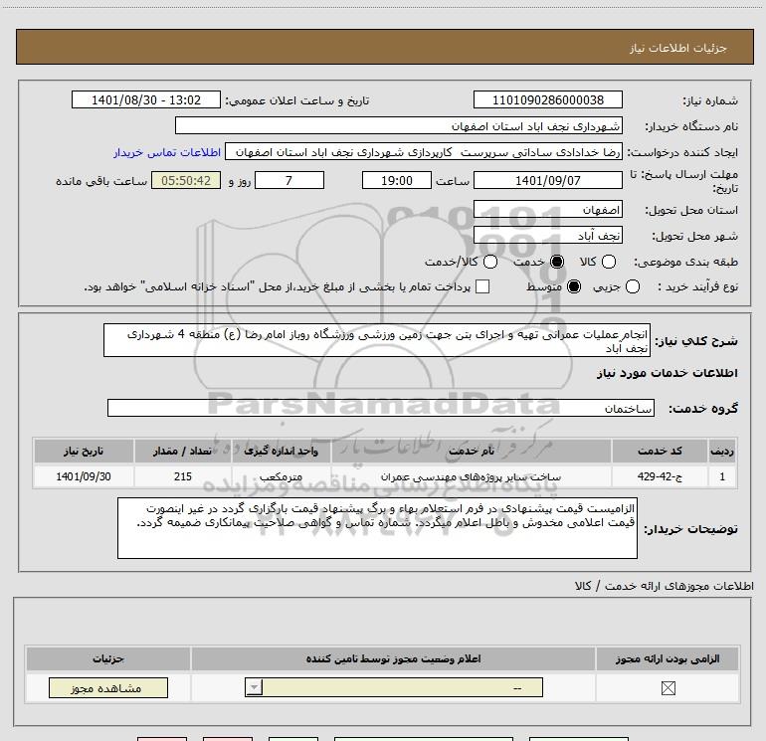Click the delivery city field نجف آباد
This screenshot has height=741, width=766.
(x=547, y=236)
